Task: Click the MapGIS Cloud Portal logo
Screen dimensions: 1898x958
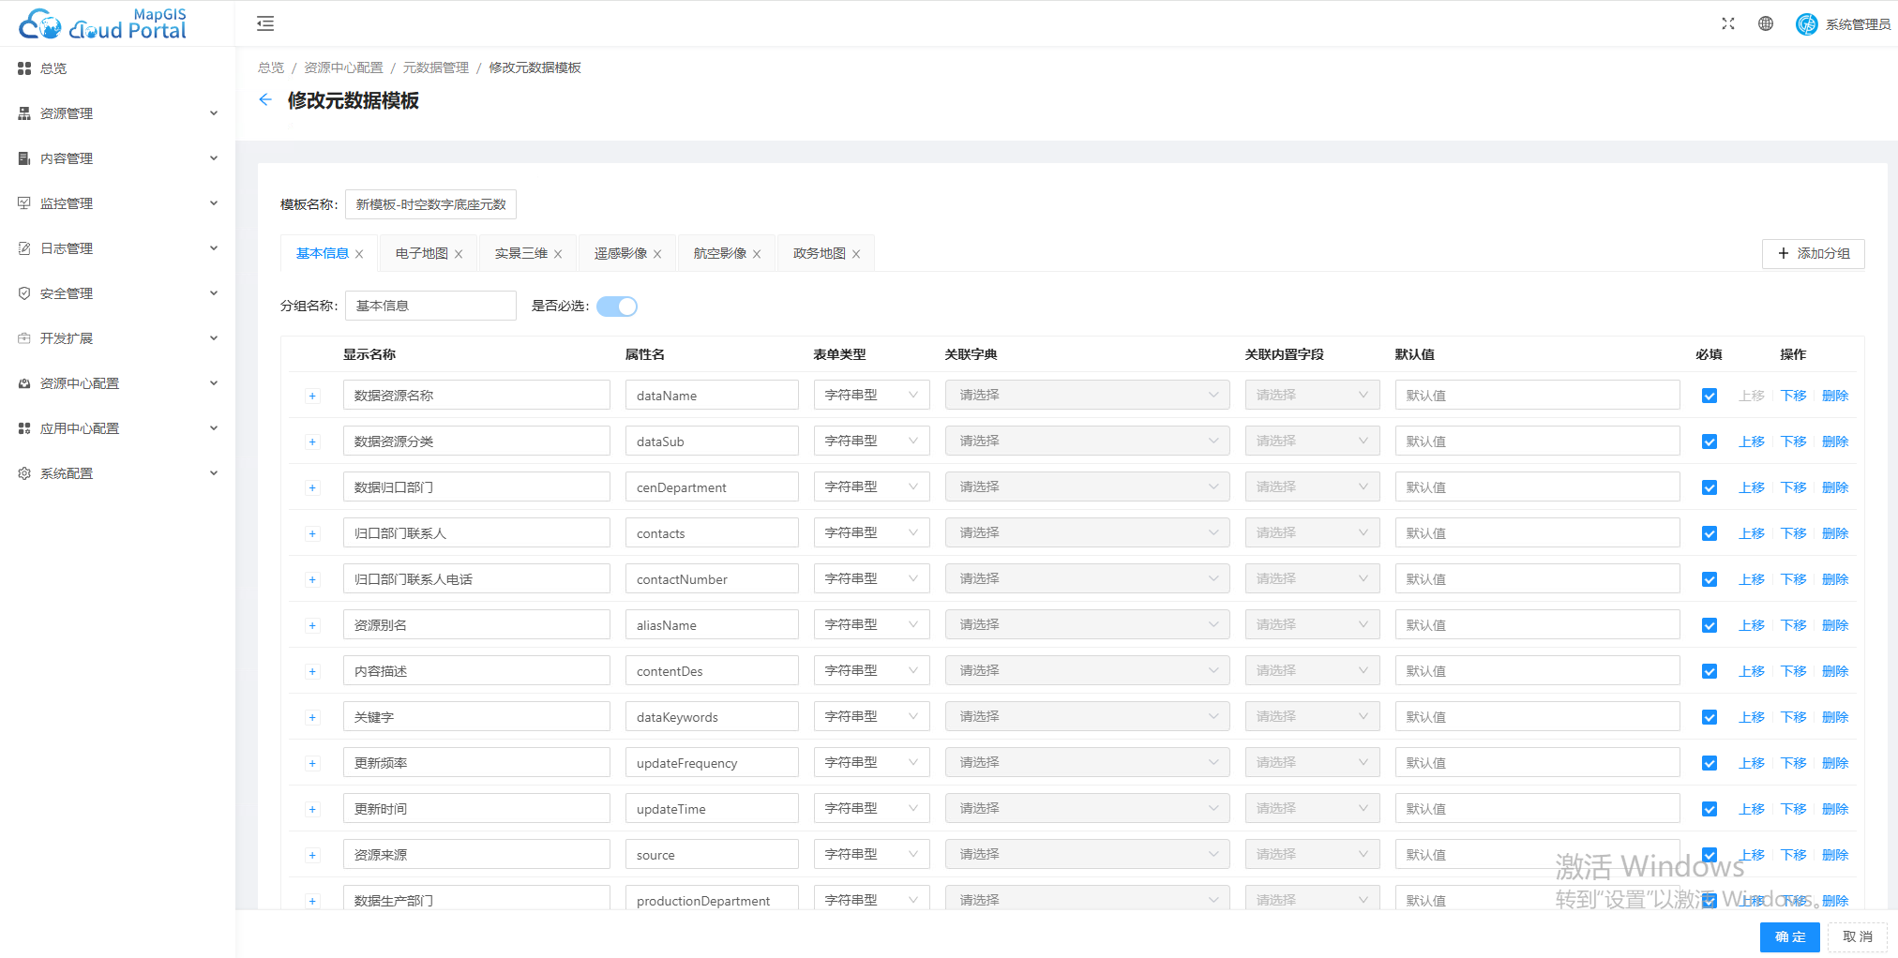Action: click(103, 23)
